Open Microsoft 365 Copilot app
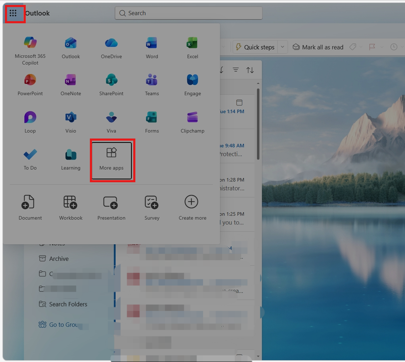The image size is (405, 362). (x=30, y=51)
